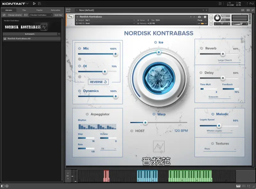Open the Purge dropdown menu
This screenshot has height=189, width=256.
pos(202,20)
